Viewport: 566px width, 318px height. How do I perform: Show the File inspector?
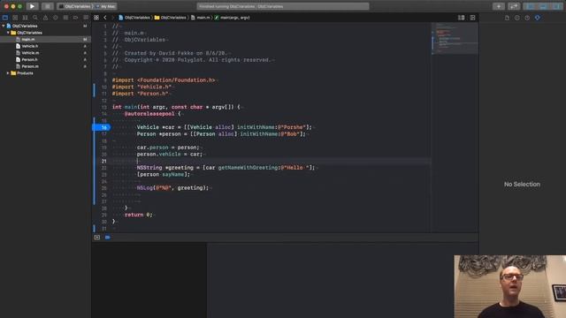(x=507, y=18)
